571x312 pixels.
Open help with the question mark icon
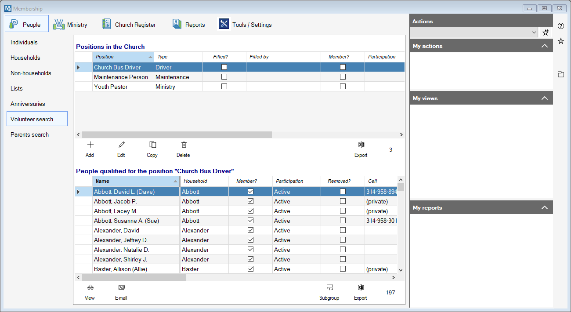click(560, 26)
